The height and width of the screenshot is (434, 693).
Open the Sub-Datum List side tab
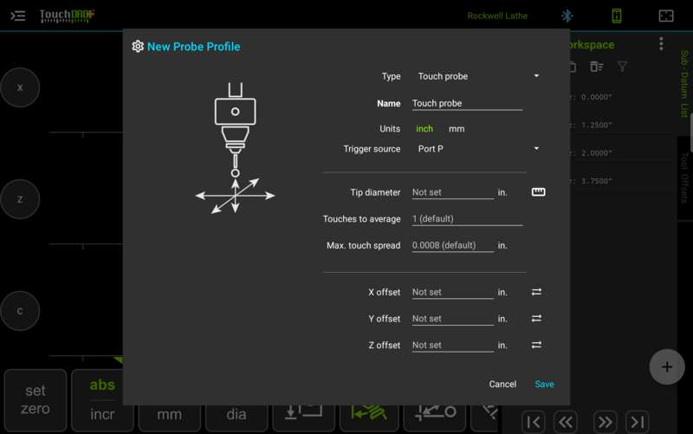[684, 84]
